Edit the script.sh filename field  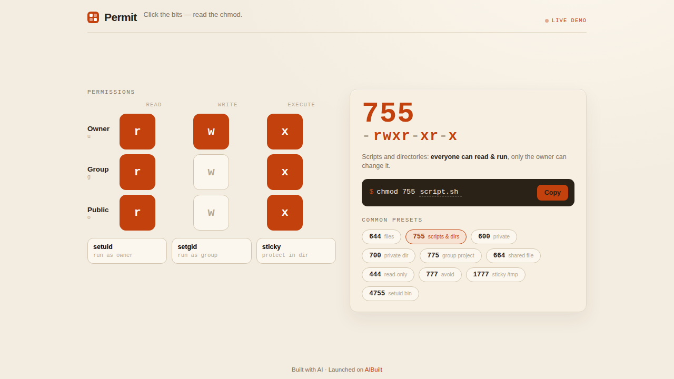coord(440,192)
